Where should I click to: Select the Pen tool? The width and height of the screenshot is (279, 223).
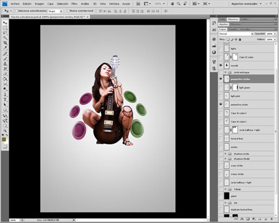(5, 95)
